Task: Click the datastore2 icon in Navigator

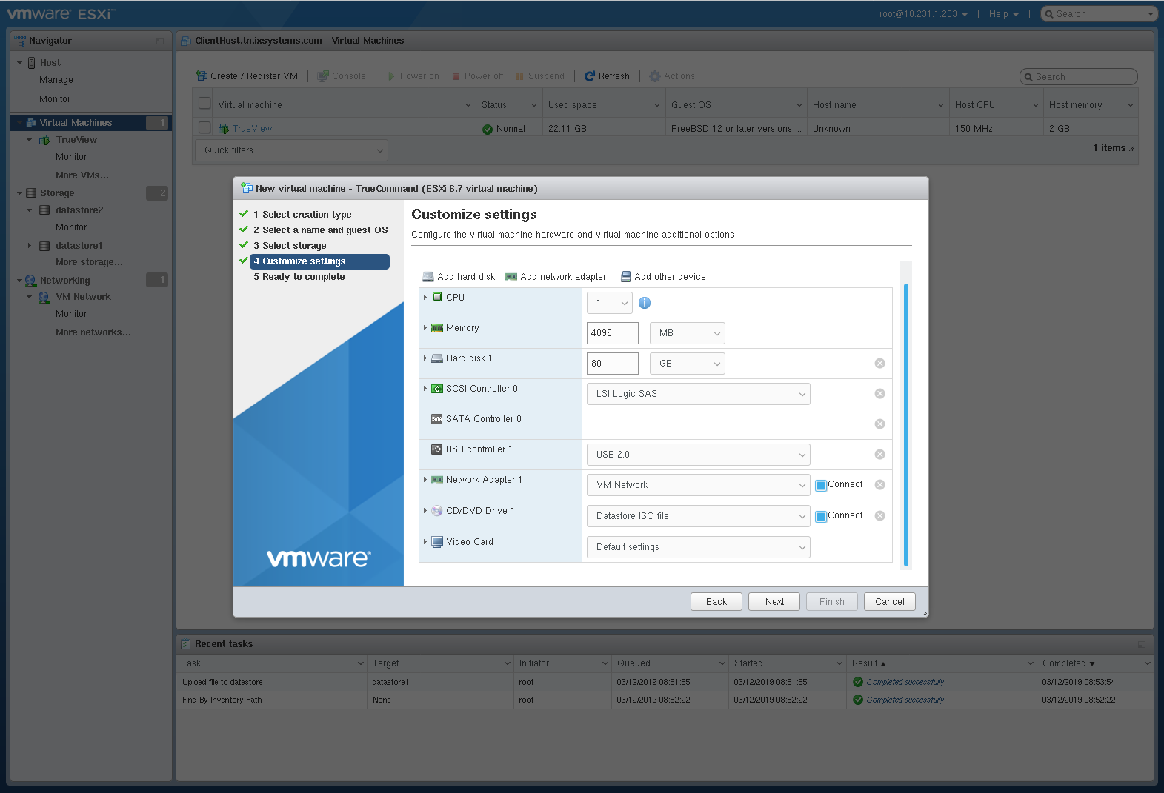Action: [x=44, y=210]
